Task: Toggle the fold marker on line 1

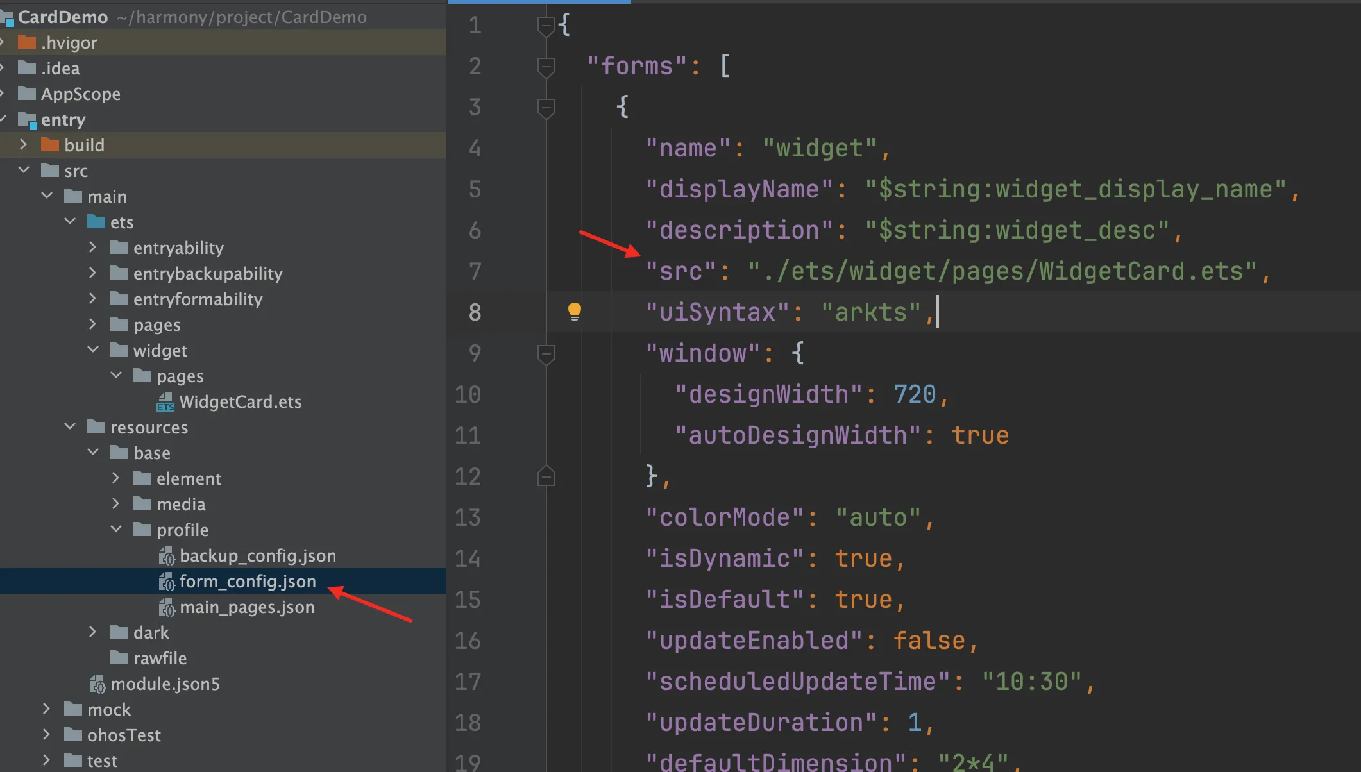Action: click(546, 26)
